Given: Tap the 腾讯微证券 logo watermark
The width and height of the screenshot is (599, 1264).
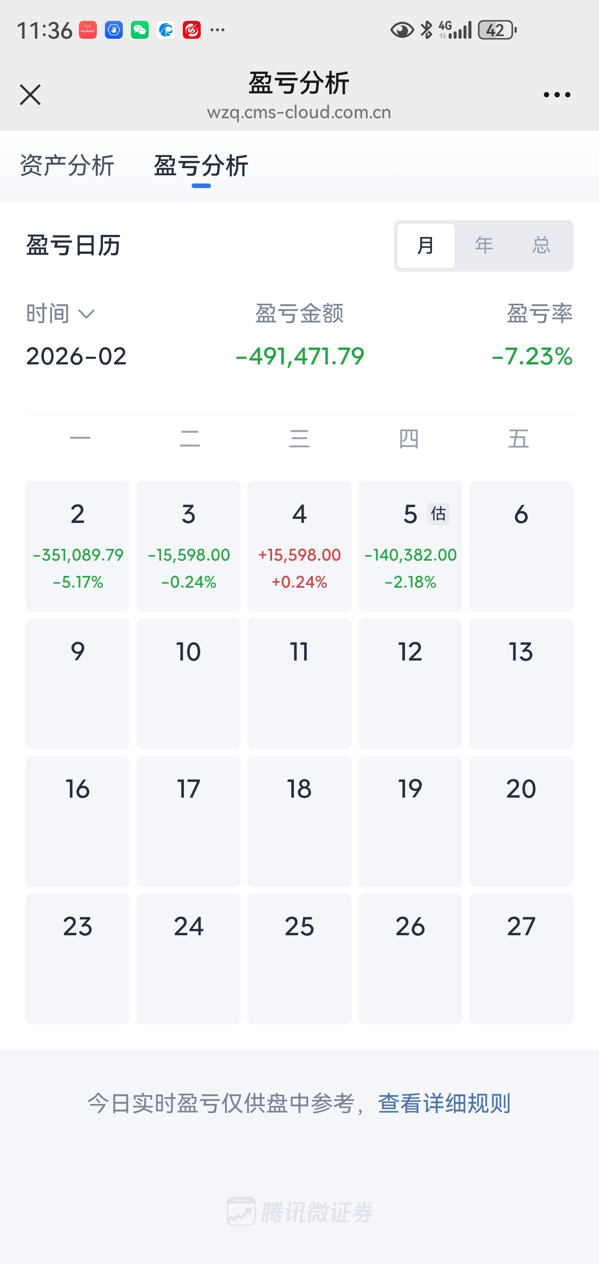Looking at the screenshot, I should click(x=300, y=1212).
